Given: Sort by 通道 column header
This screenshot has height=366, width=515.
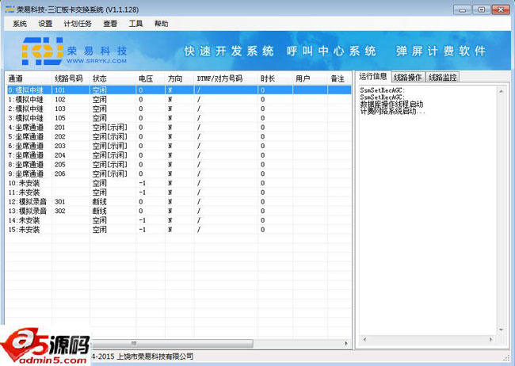Looking at the screenshot, I should click(x=29, y=78).
